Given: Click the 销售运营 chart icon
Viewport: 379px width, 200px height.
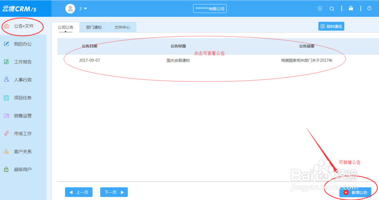Looking at the screenshot, I should pyautogui.click(x=6, y=116).
